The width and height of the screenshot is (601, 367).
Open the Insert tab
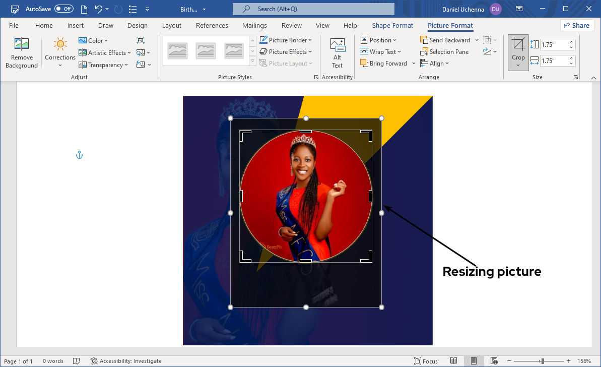(76, 26)
